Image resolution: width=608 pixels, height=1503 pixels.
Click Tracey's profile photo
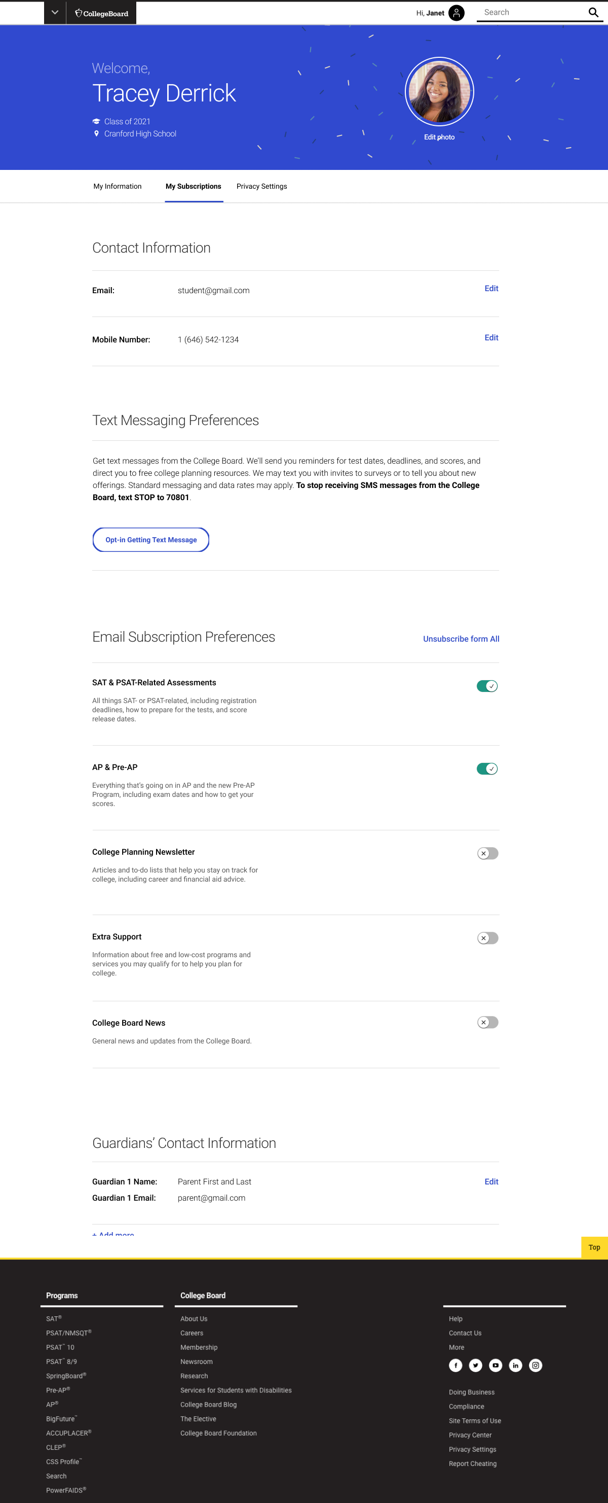439,92
